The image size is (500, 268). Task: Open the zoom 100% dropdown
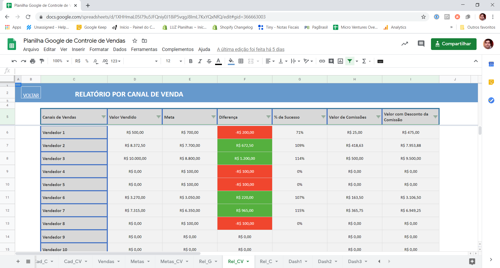coord(61,61)
